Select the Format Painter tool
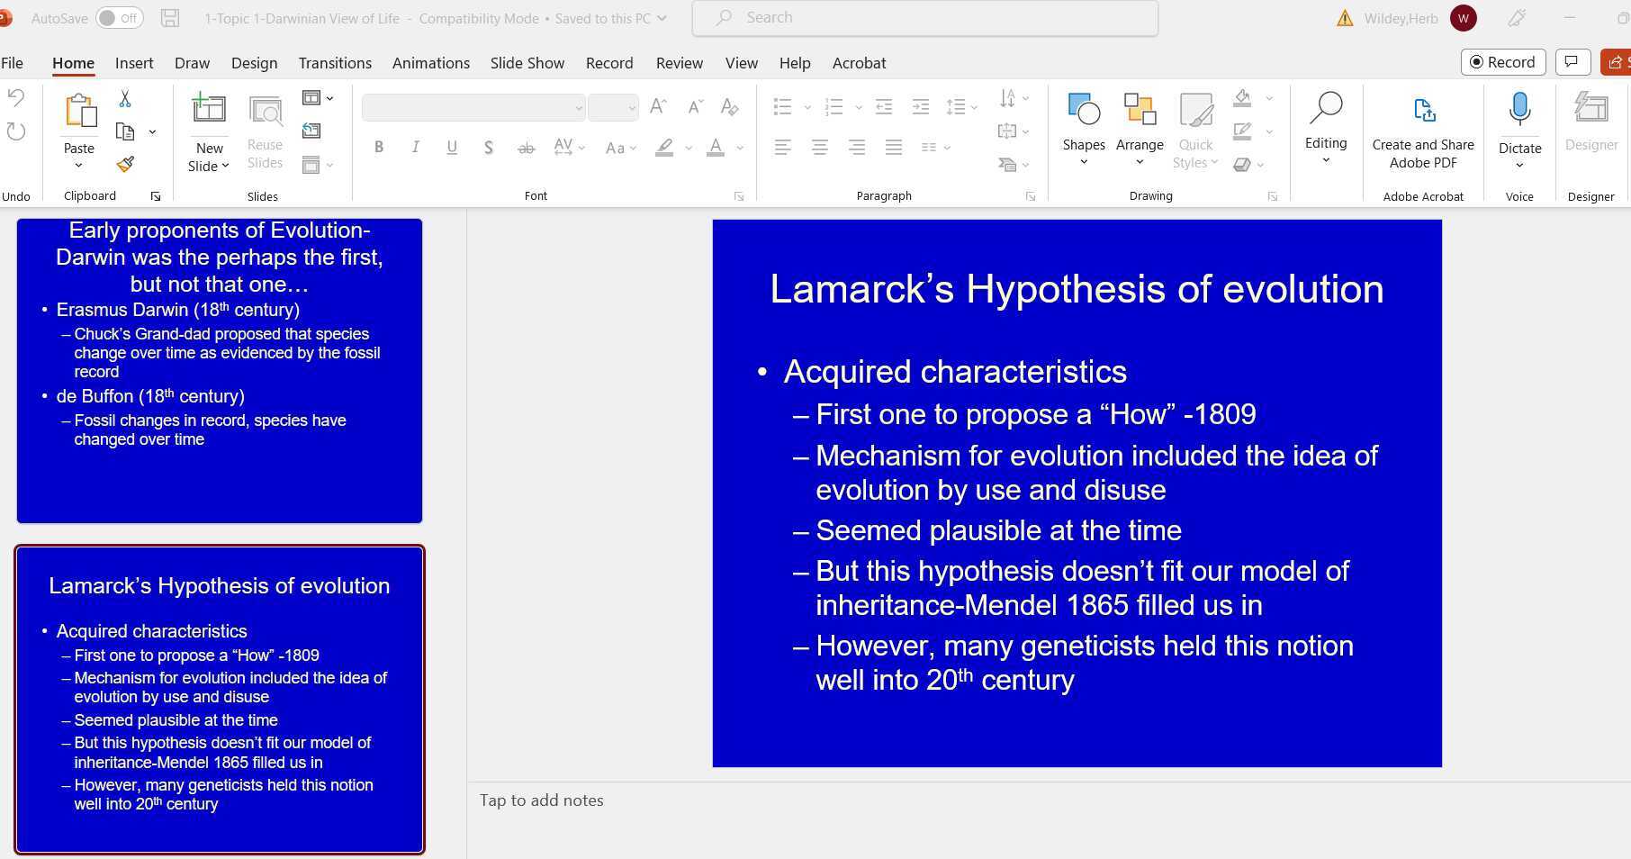Screen dimensions: 1631x859 tap(125, 164)
